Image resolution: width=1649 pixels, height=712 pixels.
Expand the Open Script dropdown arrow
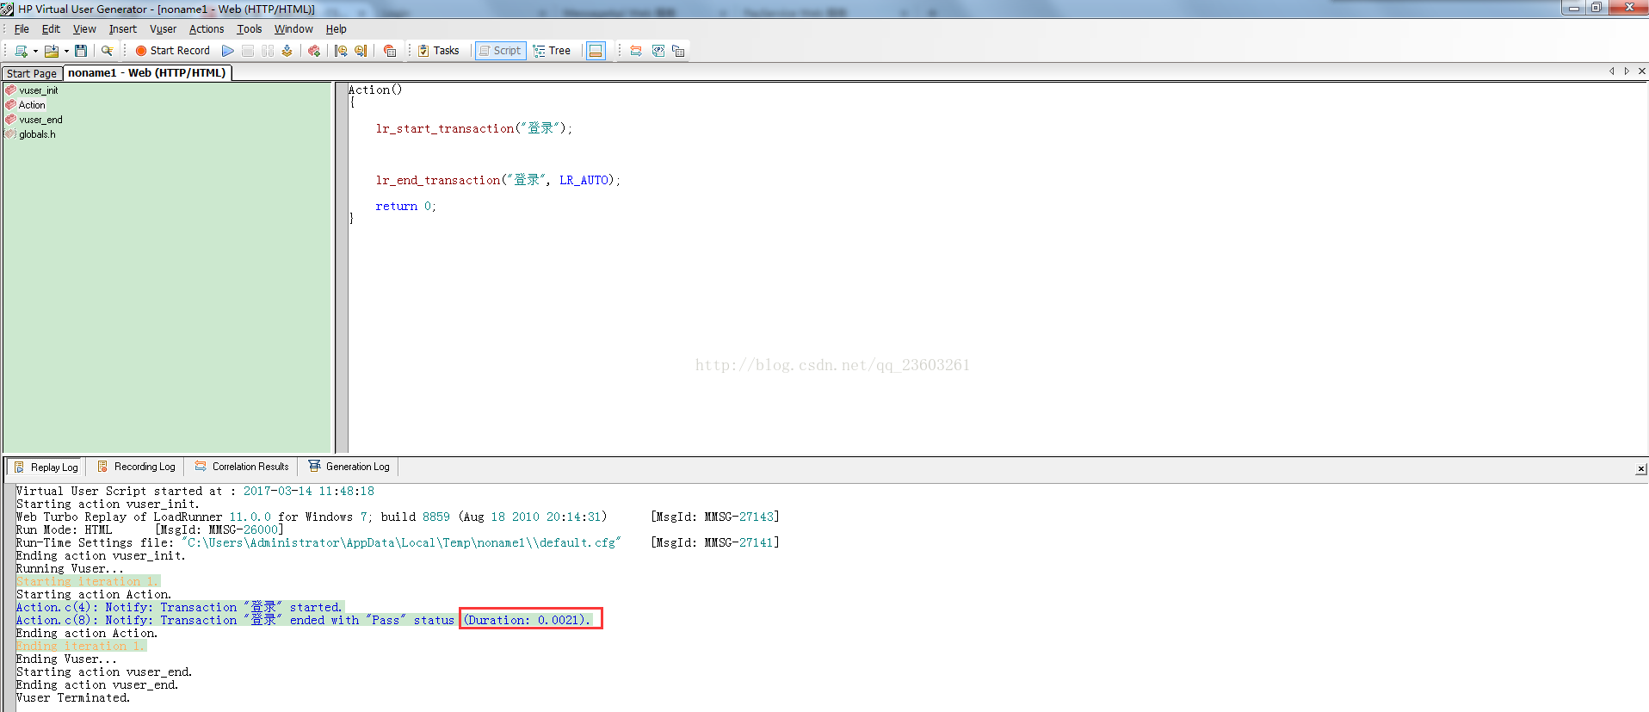(66, 51)
